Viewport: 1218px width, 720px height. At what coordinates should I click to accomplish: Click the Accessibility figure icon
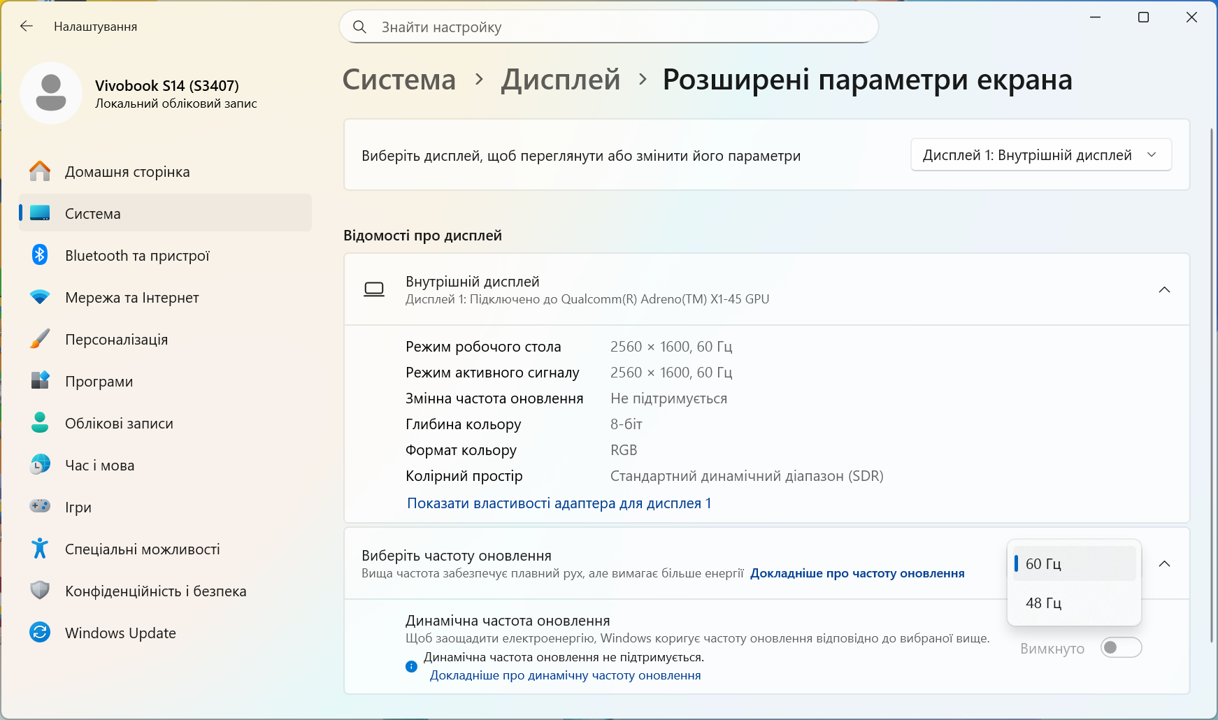[40, 549]
